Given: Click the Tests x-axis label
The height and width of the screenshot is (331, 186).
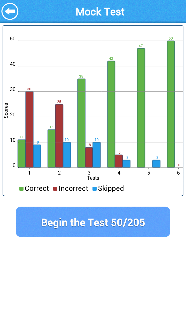Looking at the screenshot, I should (93, 178).
